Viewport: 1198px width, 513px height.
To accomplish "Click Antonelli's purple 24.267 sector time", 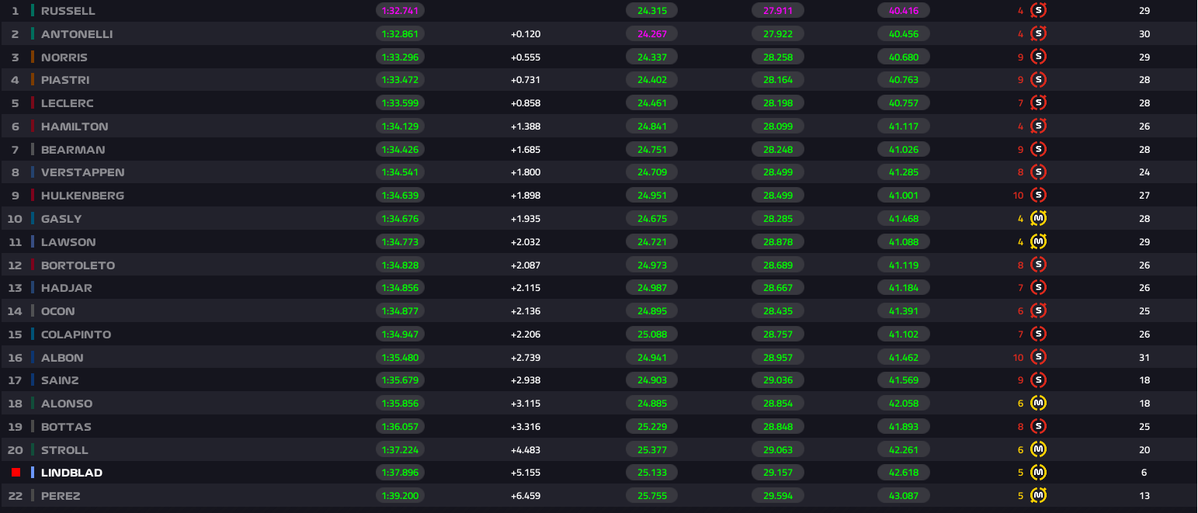I will 651,34.
